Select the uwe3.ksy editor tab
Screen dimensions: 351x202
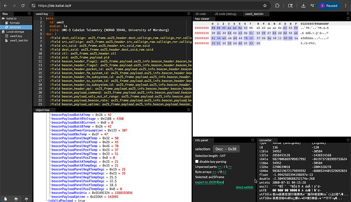(x=42, y=14)
